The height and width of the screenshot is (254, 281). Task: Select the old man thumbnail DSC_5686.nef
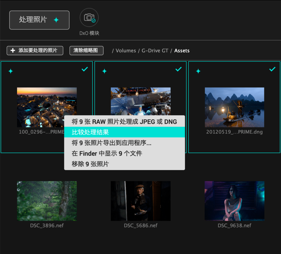click(141, 201)
